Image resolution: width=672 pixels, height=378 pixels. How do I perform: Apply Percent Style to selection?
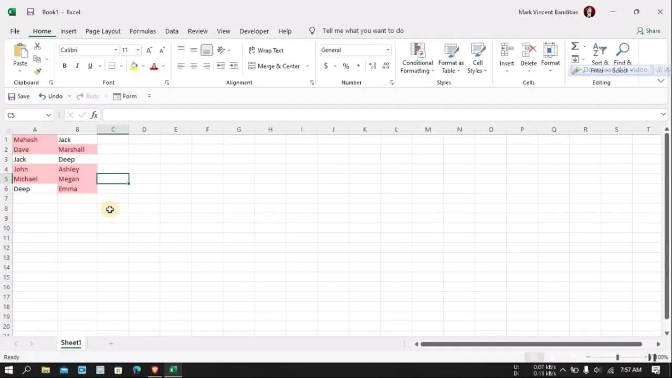345,67
